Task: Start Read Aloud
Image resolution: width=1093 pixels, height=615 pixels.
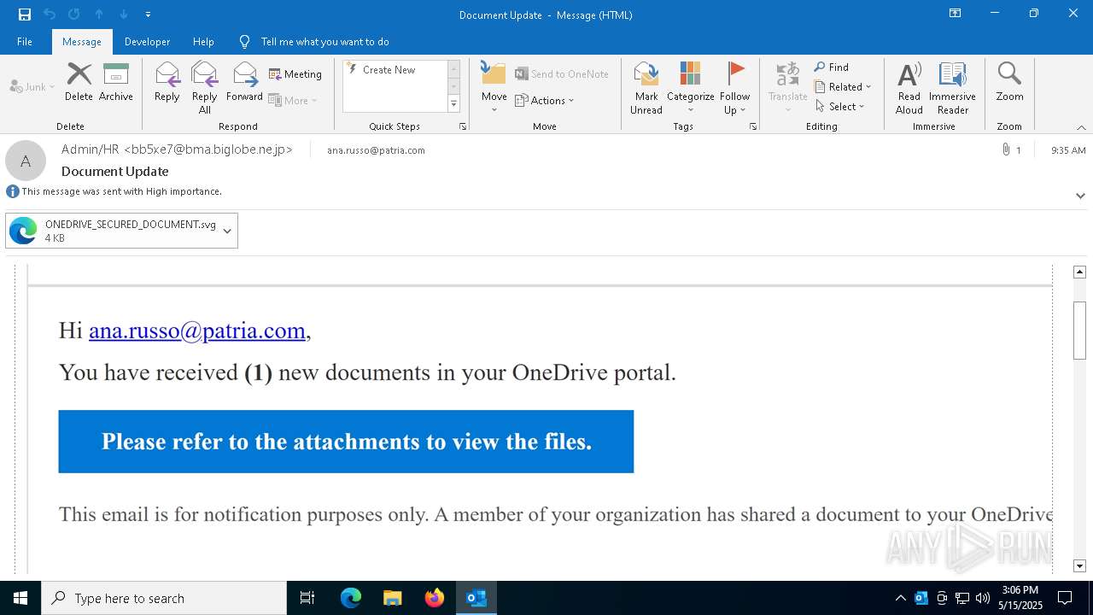Action: 909,88
